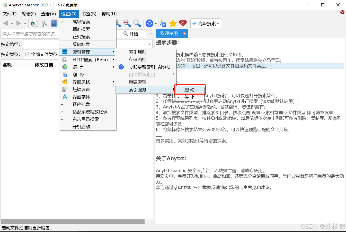Image resolution: width=346 pixels, height=232 pixels.
Task: Click the 索引管理 database icon in menu
Action: coord(65,52)
